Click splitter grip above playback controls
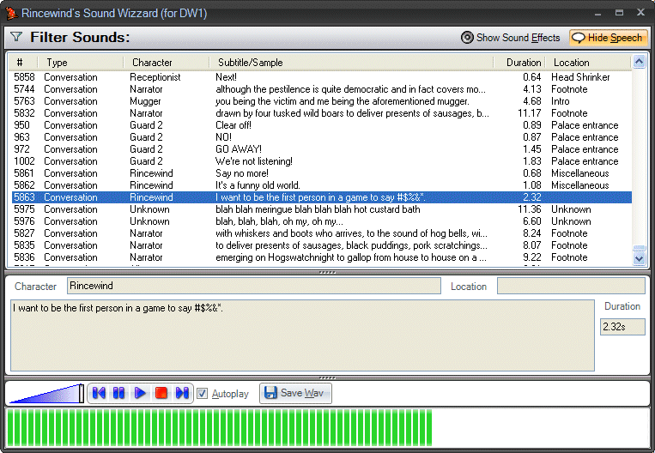655x453 pixels. pyautogui.click(x=327, y=377)
